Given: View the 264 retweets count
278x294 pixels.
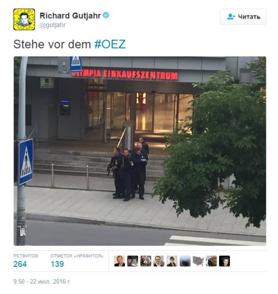Looking at the screenshot, I should (x=20, y=264).
